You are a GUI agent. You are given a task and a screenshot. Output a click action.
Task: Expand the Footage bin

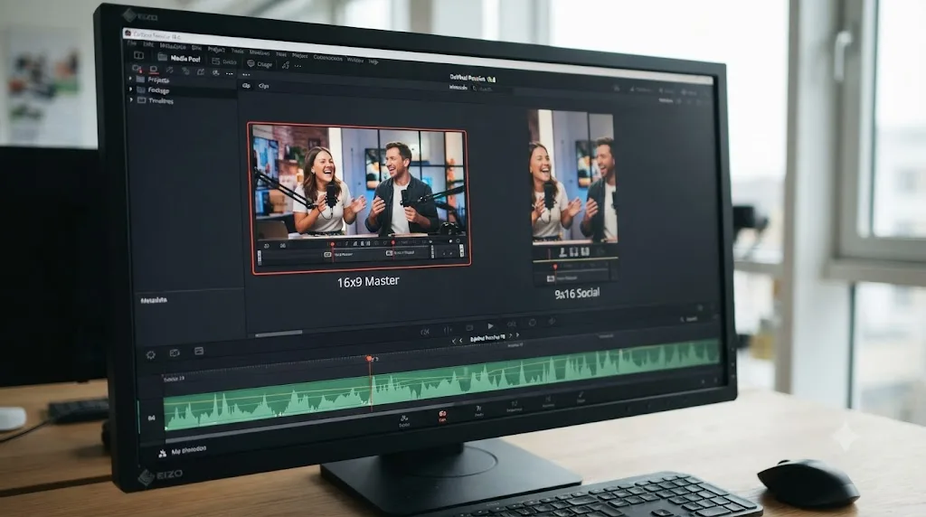[x=130, y=89]
